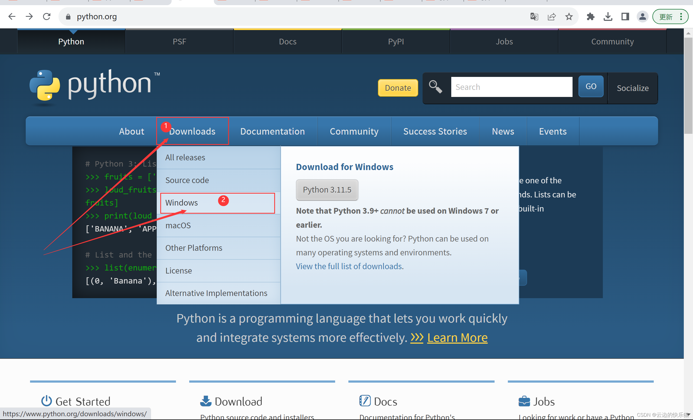Bookmark this page with the star icon
Screen dimensions: 693x420
pyautogui.click(x=569, y=17)
